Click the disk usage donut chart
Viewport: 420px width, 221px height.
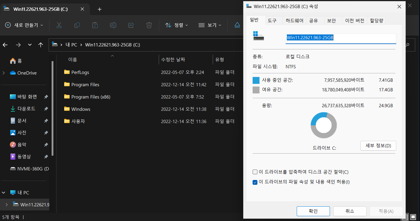[x=324, y=125]
